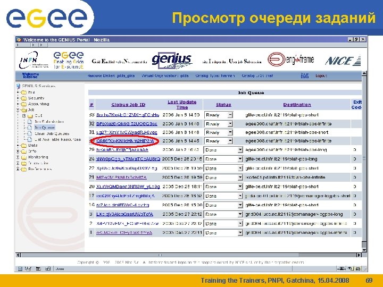
Task: Click vertical scrollbar up arrow
Action: (364, 73)
